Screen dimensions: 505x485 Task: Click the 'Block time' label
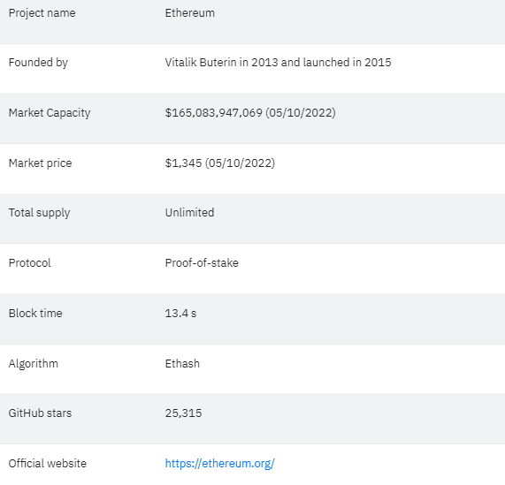pyautogui.click(x=35, y=314)
